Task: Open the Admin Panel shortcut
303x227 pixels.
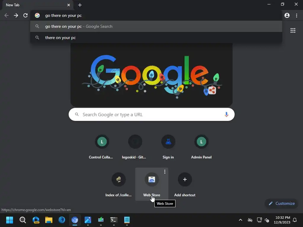Action: (201, 147)
